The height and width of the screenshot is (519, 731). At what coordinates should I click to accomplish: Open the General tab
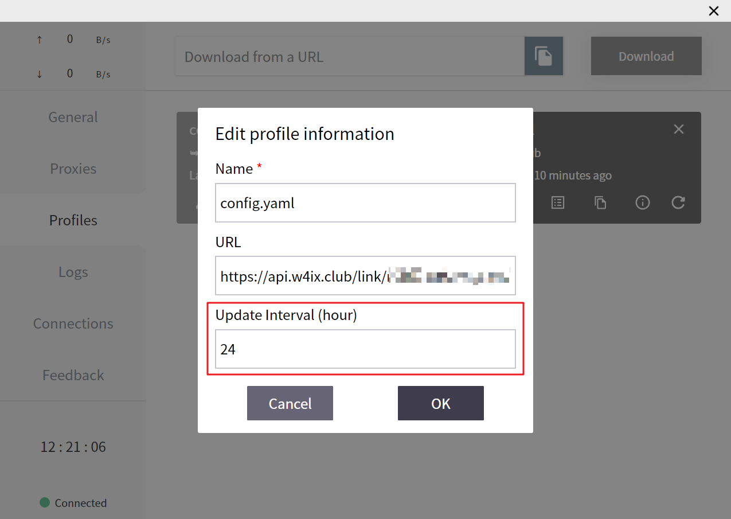tap(73, 117)
